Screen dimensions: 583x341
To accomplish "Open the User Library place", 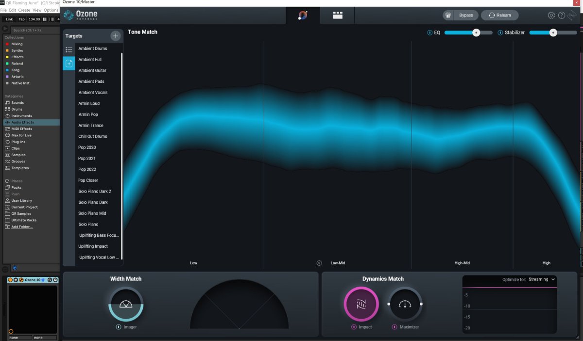I will coord(21,200).
